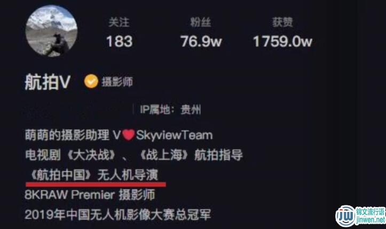Click the 关注 label above 183
Viewport: 386px width, 229px height.
119,22
